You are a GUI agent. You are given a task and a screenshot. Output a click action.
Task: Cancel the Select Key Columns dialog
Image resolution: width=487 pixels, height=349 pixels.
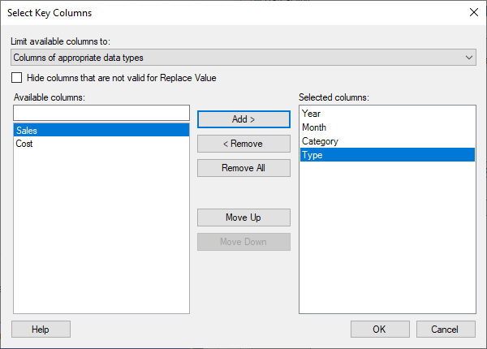[446, 330]
